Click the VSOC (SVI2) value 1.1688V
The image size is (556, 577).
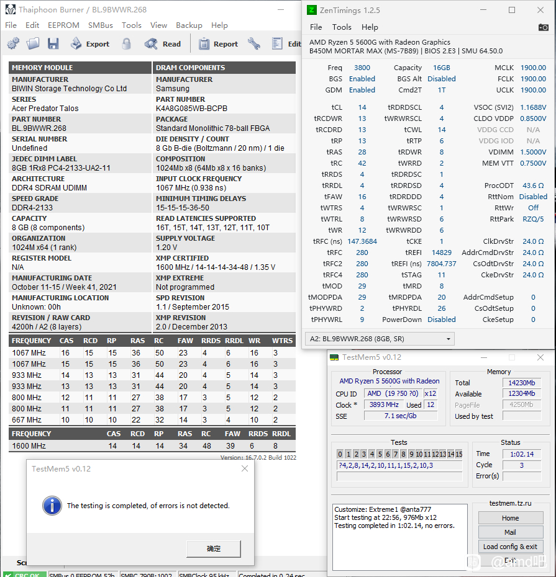533,107
